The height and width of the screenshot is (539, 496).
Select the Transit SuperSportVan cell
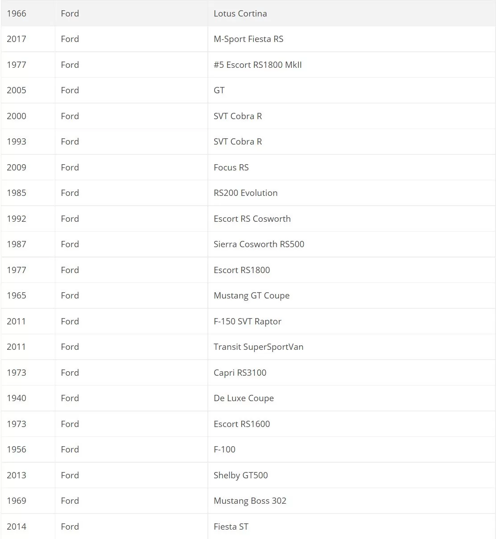tap(351, 347)
